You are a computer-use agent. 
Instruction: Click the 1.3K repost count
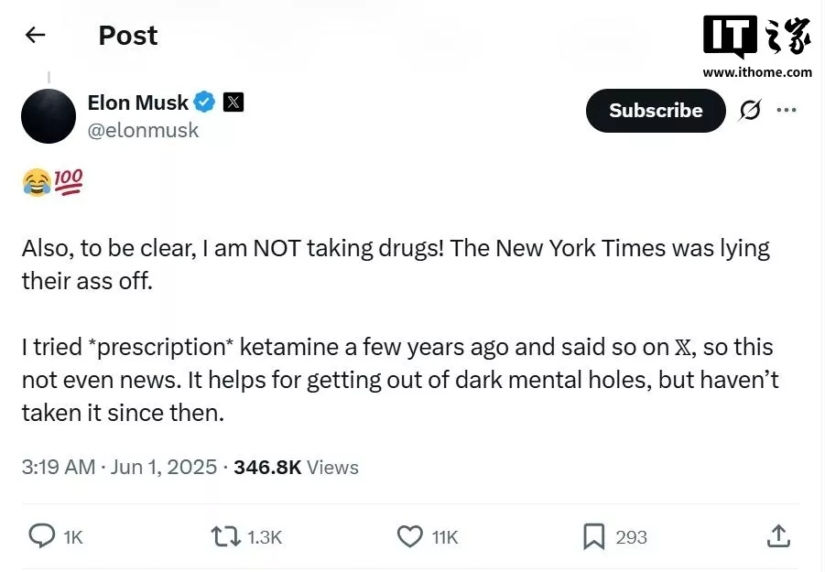pos(265,537)
